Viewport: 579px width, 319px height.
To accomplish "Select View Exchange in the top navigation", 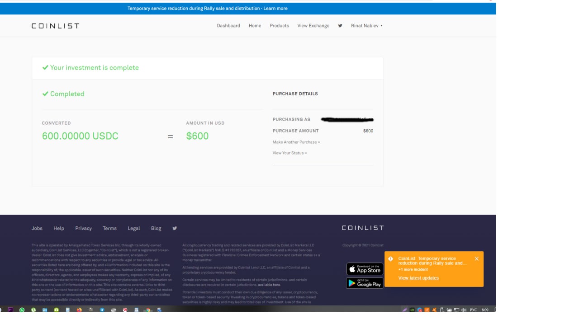I will pyautogui.click(x=313, y=26).
